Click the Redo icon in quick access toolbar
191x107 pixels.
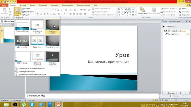(x=13, y=1)
